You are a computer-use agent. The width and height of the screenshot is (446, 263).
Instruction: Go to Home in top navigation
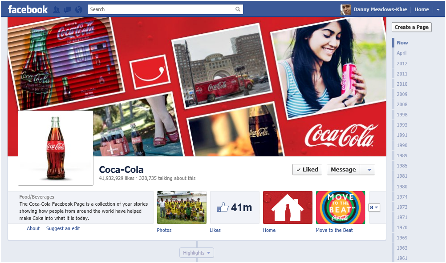[x=422, y=9]
